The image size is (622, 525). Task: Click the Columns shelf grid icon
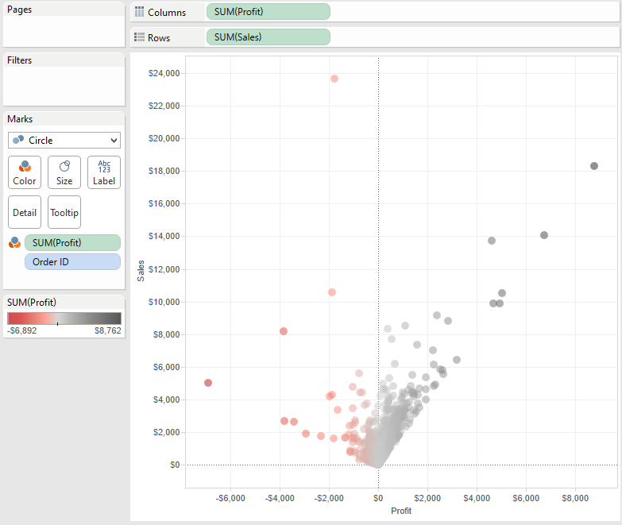point(139,12)
